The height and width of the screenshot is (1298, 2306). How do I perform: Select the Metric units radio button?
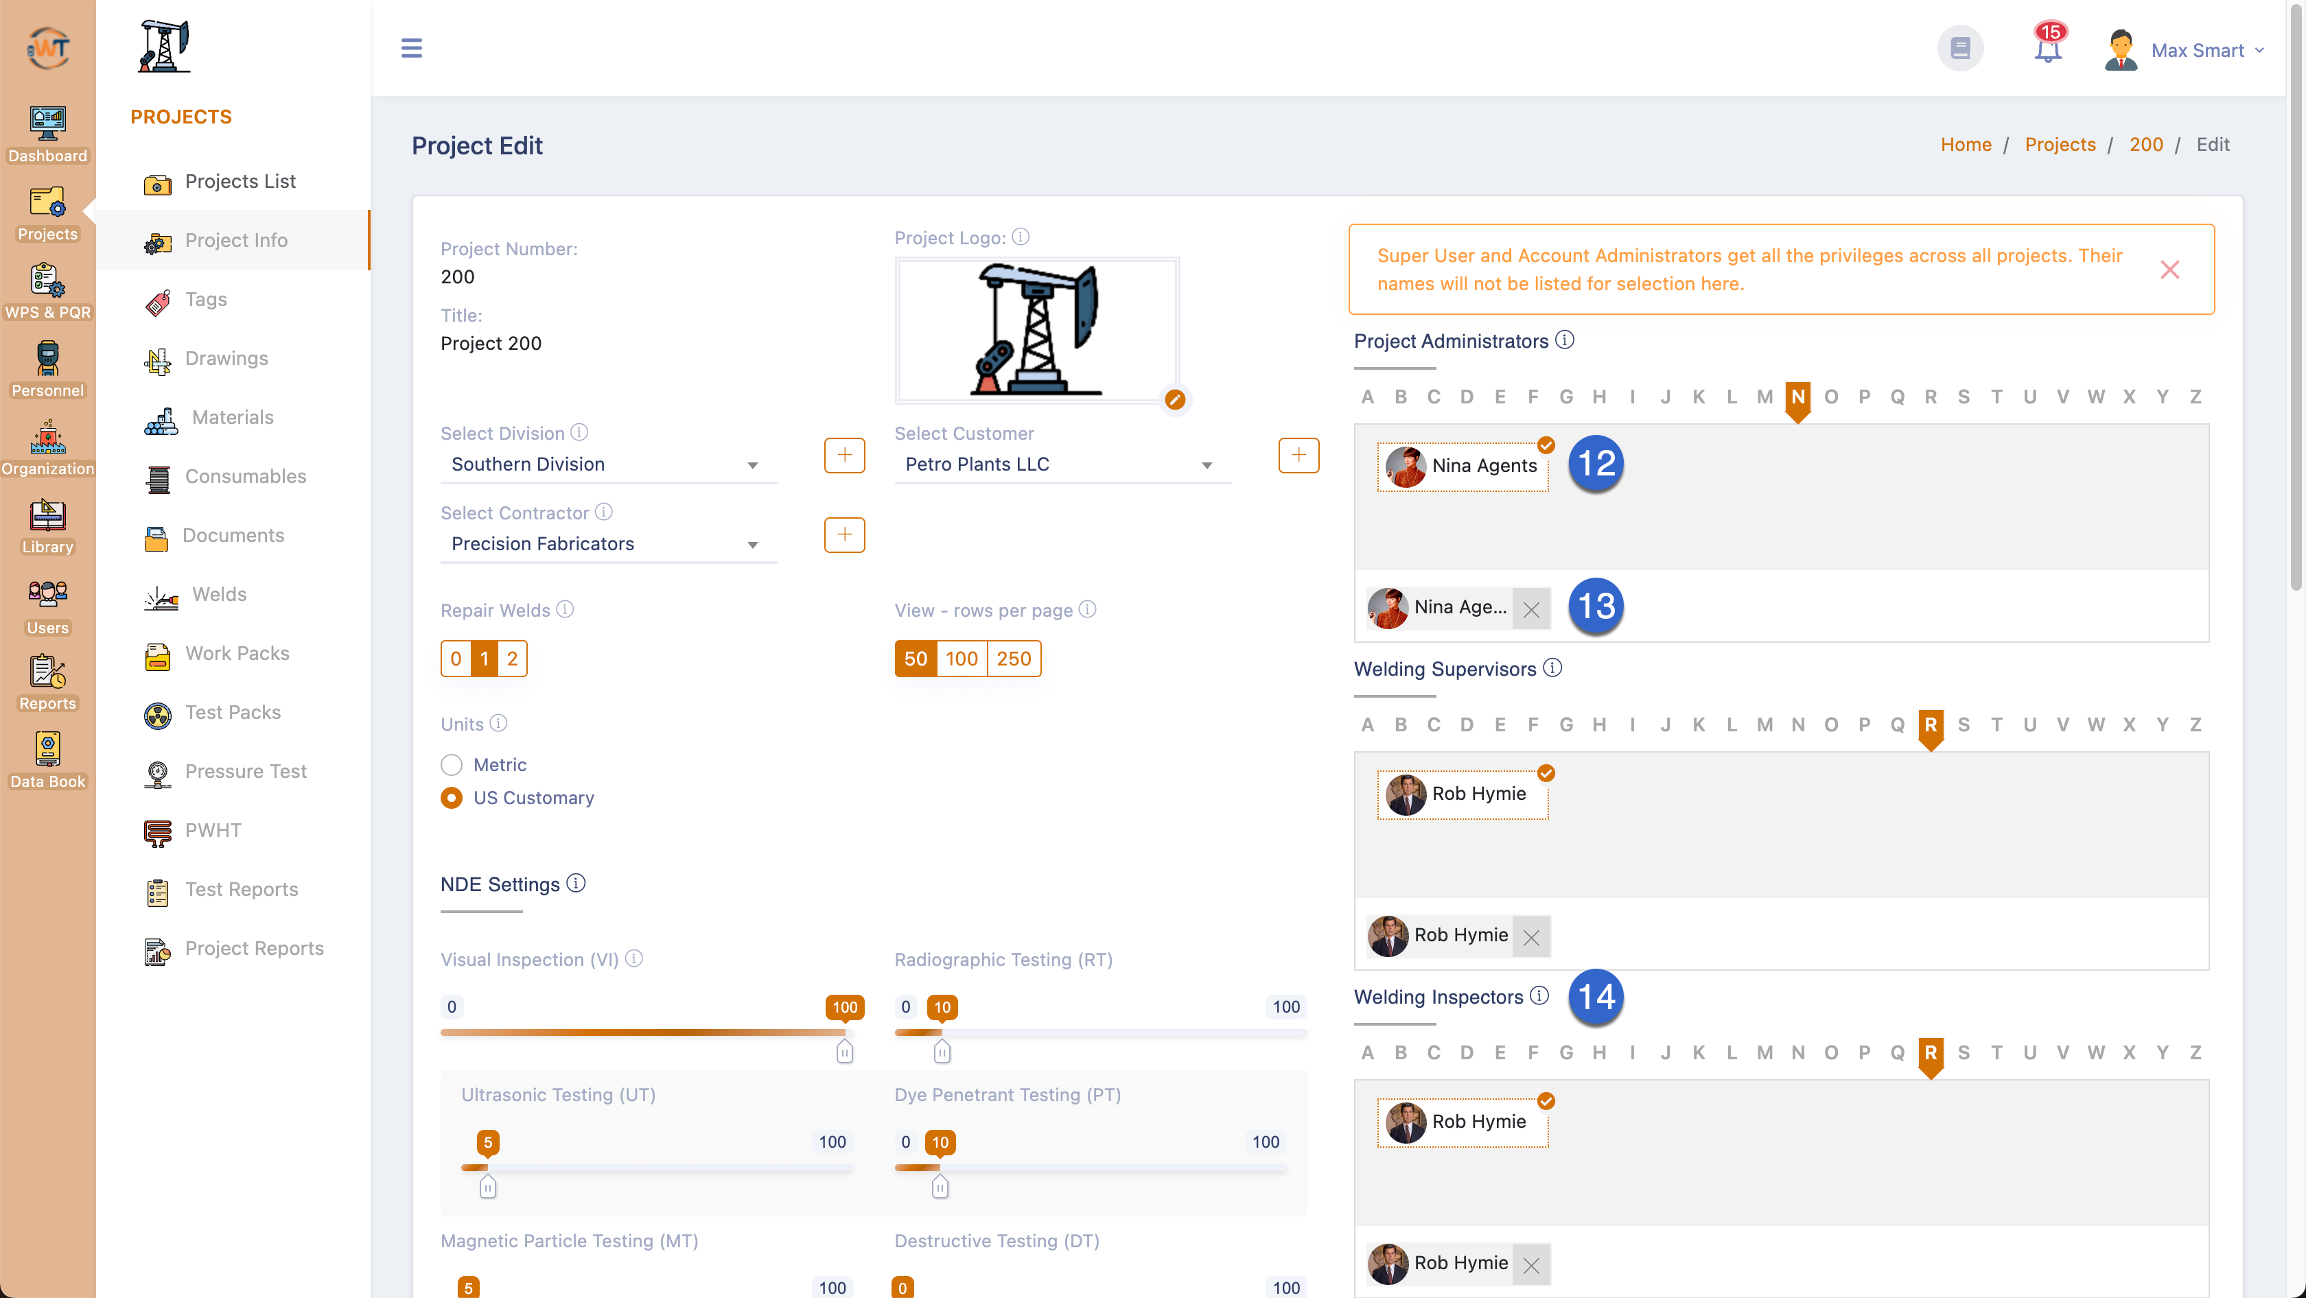pyautogui.click(x=451, y=765)
